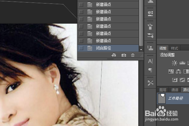The width and height of the screenshot is (189, 126).
Task: Create a new snapshot with camera icon
Action: (124, 55)
